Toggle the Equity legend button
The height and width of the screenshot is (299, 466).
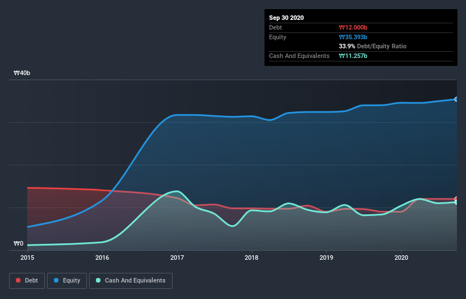(67, 281)
